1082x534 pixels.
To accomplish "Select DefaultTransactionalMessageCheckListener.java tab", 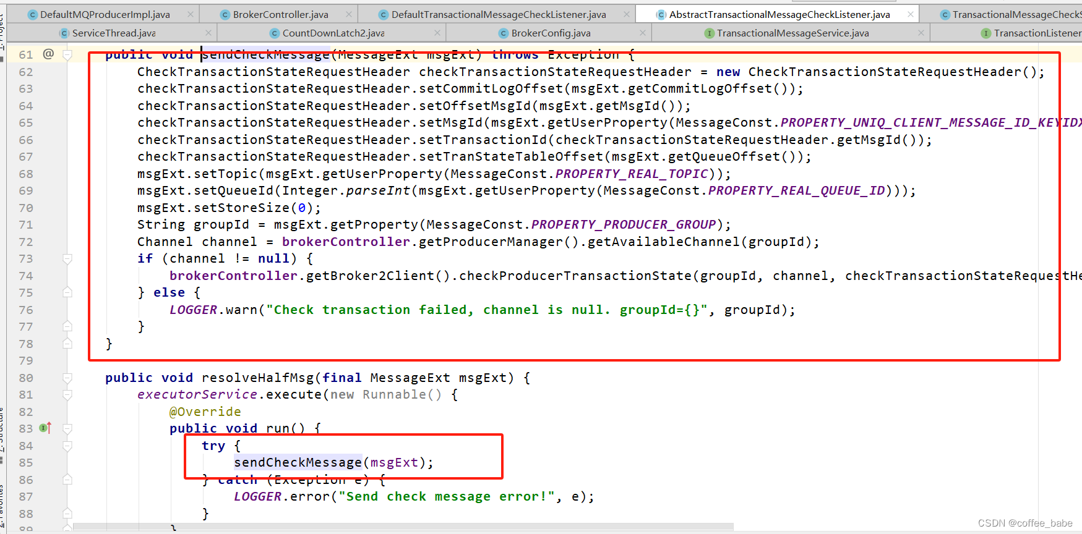I will click(498, 14).
